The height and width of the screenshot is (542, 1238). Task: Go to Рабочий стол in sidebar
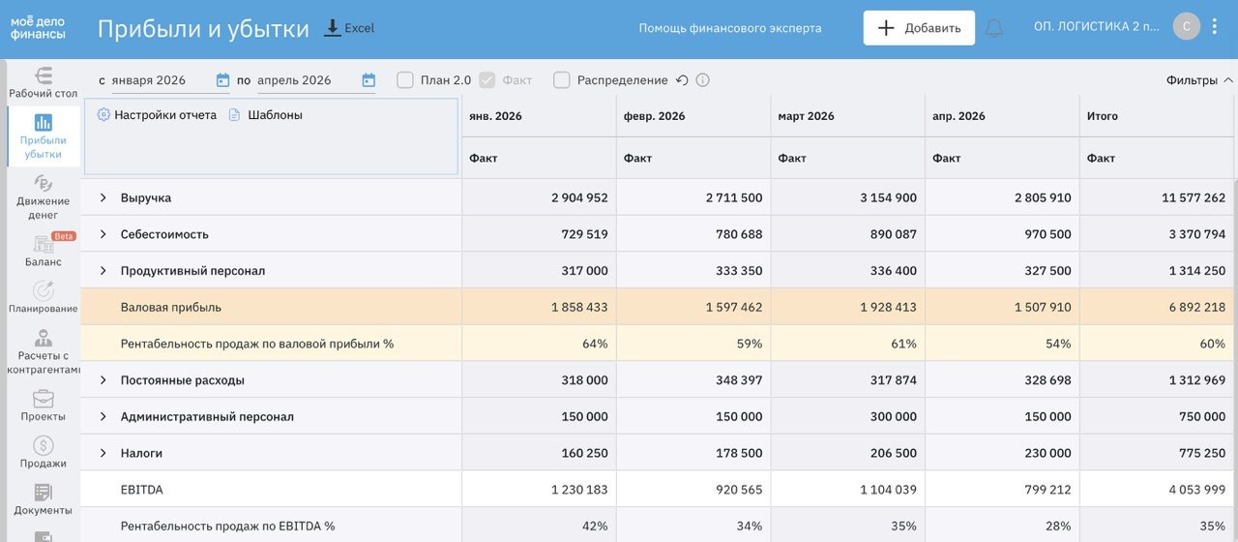tap(43, 83)
